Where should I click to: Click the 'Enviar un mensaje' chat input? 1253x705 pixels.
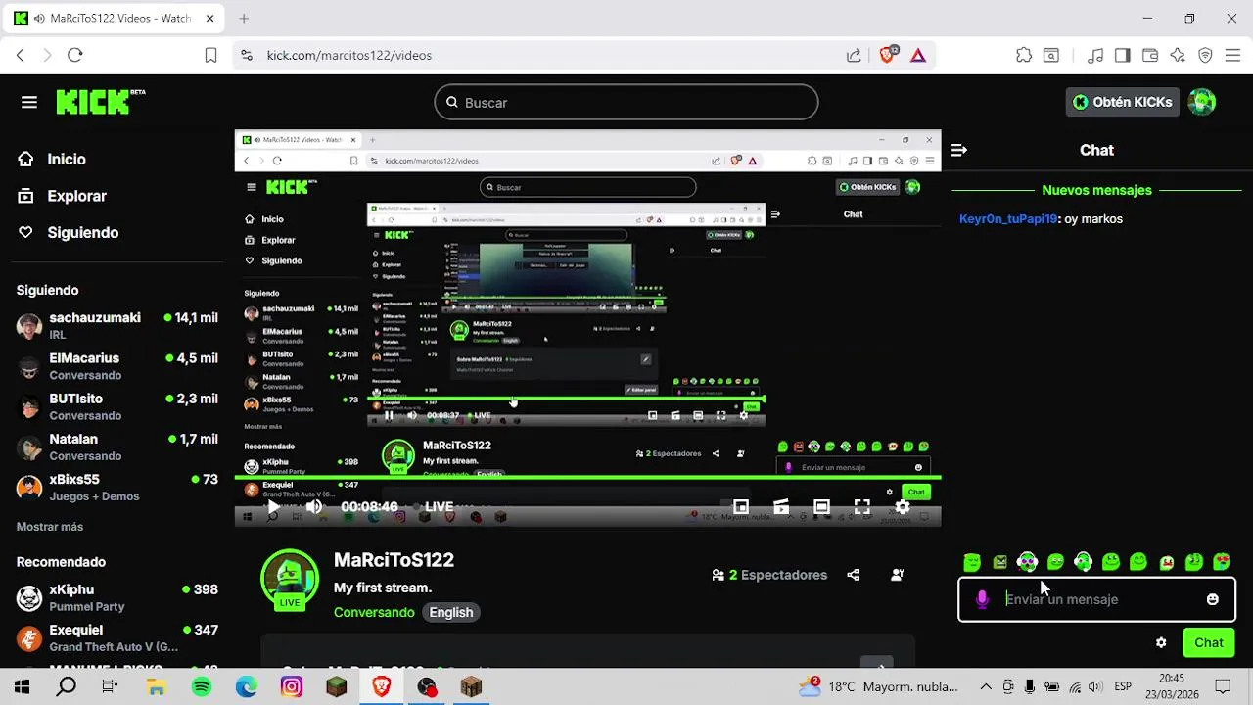1096,599
